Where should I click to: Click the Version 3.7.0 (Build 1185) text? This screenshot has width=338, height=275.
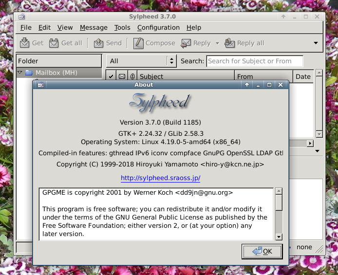[160, 122]
